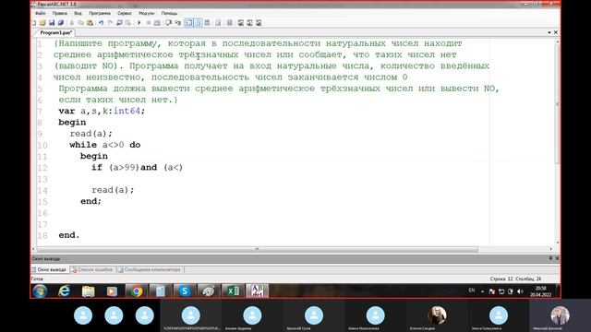591x332 pixels.
Task: Click the PascalABC.NET taskbar icon
Action: point(257,291)
